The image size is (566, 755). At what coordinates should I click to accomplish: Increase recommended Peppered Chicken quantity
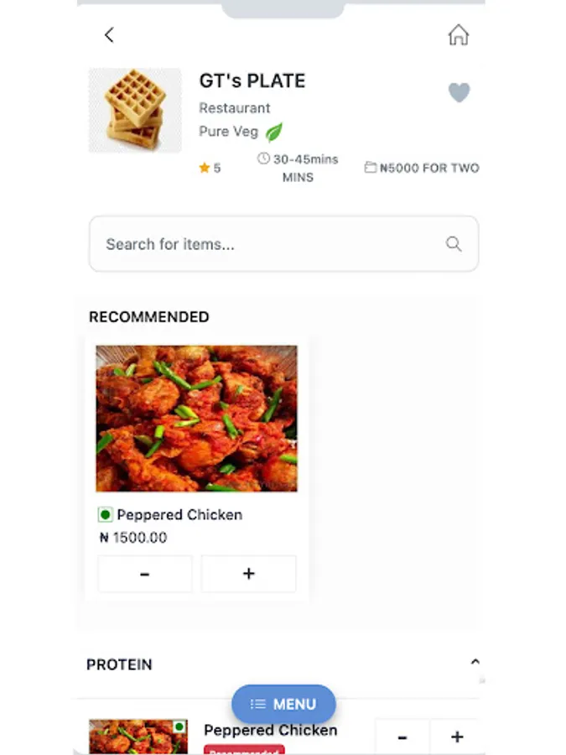point(248,574)
